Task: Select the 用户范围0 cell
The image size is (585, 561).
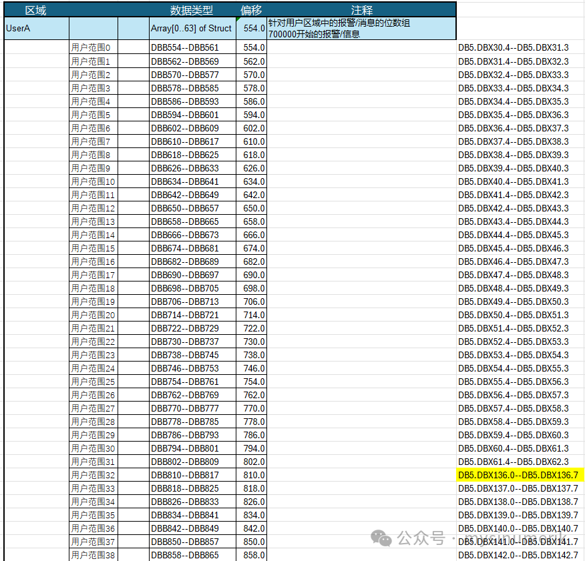Action: pos(93,48)
